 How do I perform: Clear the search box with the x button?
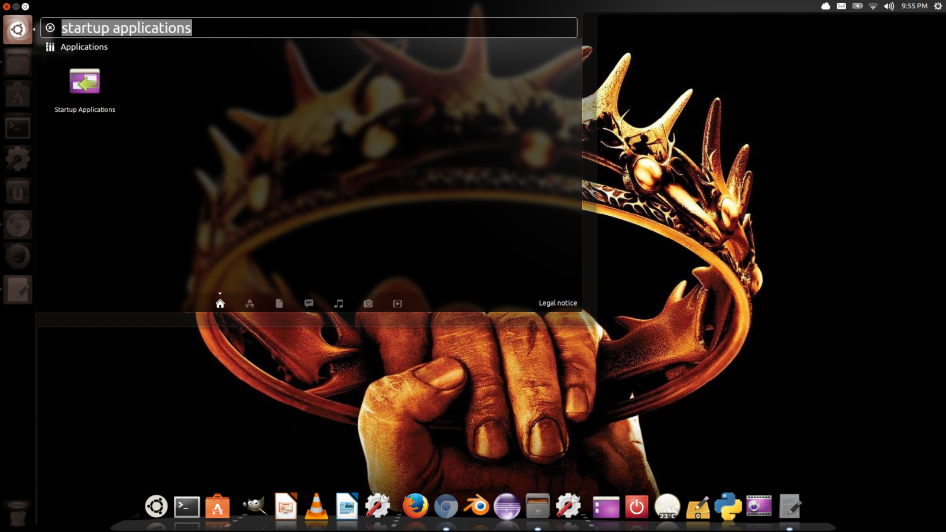tap(51, 27)
